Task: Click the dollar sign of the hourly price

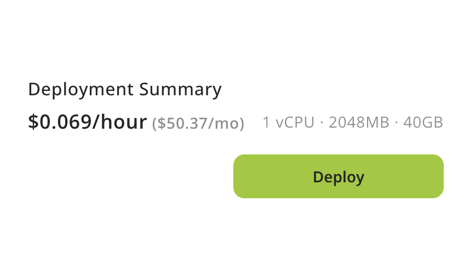Action: 33,122
